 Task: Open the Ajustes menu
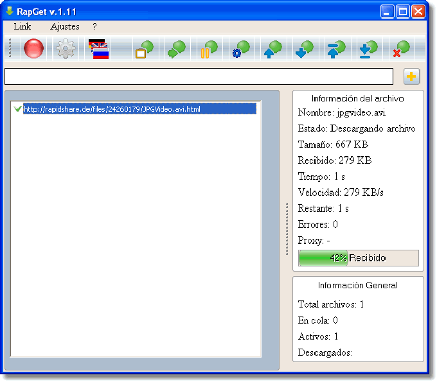click(65, 26)
